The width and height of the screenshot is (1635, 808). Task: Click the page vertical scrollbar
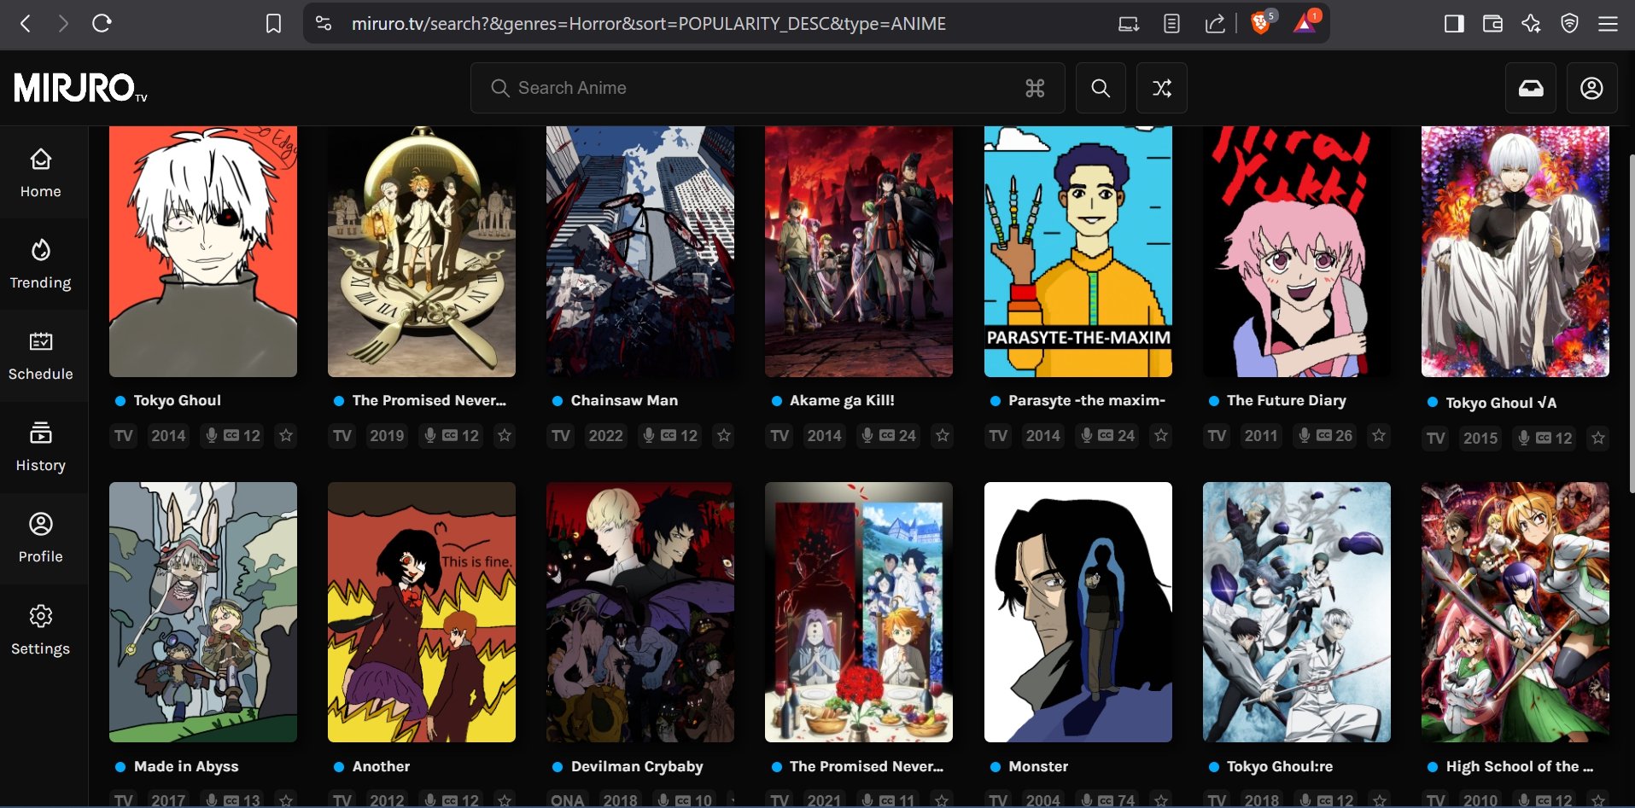tap(1631, 324)
